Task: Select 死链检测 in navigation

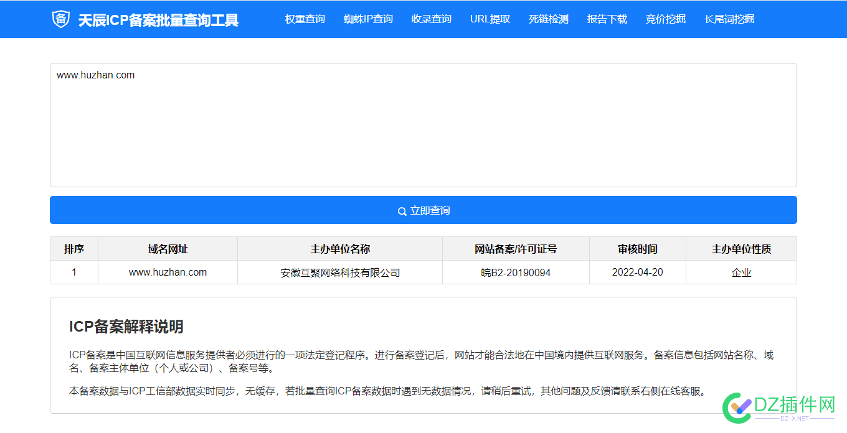Action: click(x=549, y=19)
